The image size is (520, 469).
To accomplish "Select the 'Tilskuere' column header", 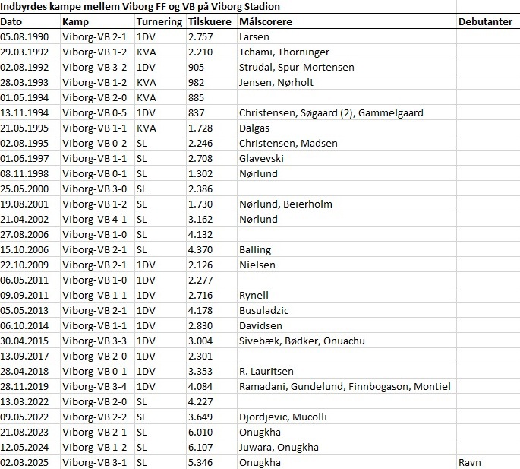I will point(210,21).
